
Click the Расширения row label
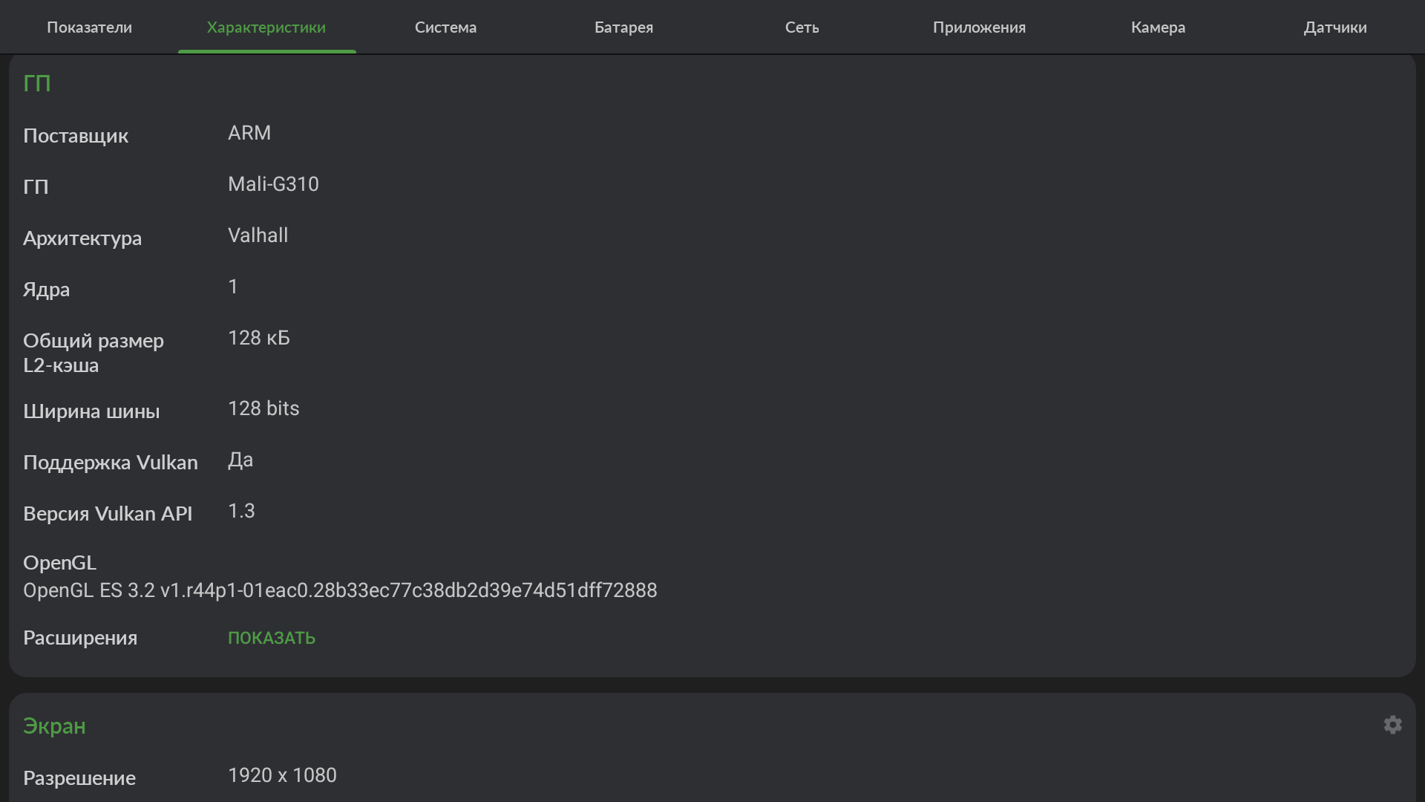point(80,638)
